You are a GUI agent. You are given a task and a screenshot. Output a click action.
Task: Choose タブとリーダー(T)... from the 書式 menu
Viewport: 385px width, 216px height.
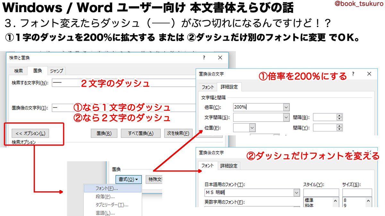pyautogui.click(x=112, y=205)
